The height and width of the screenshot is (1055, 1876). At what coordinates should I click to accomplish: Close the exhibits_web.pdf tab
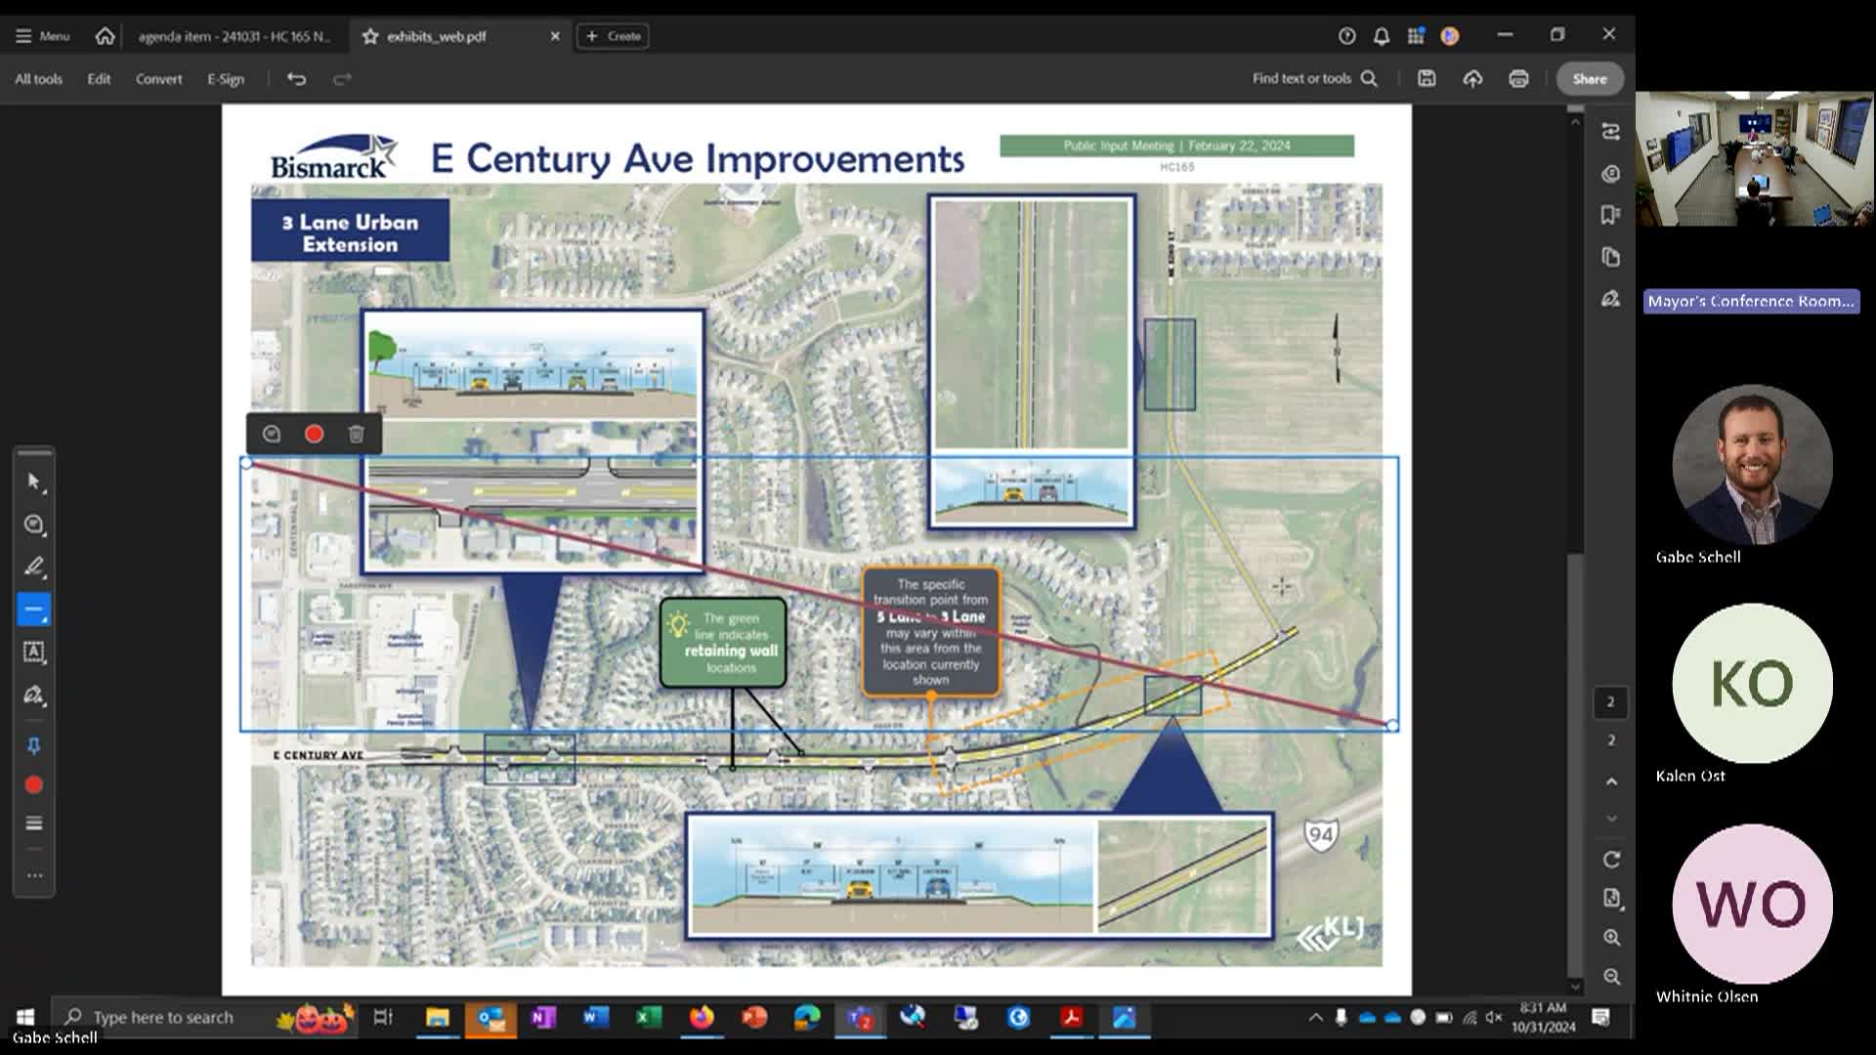(x=555, y=36)
